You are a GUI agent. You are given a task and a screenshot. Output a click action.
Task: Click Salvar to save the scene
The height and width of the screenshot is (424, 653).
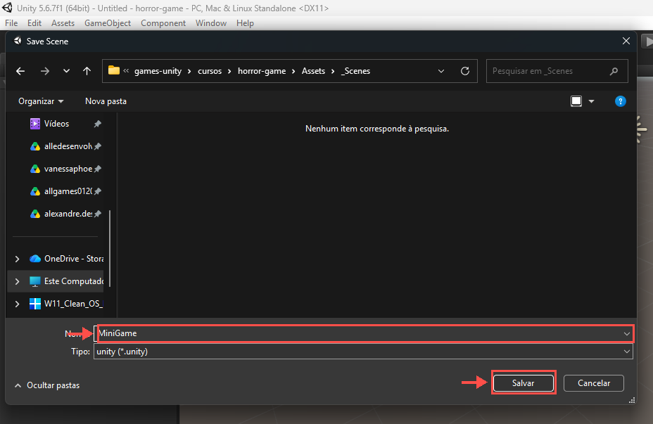523,383
